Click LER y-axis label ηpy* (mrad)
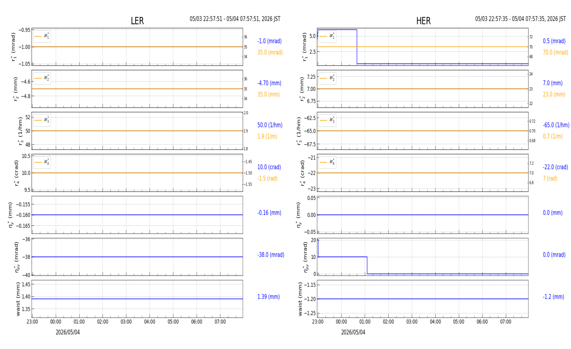571x349 pixels. click(16, 257)
